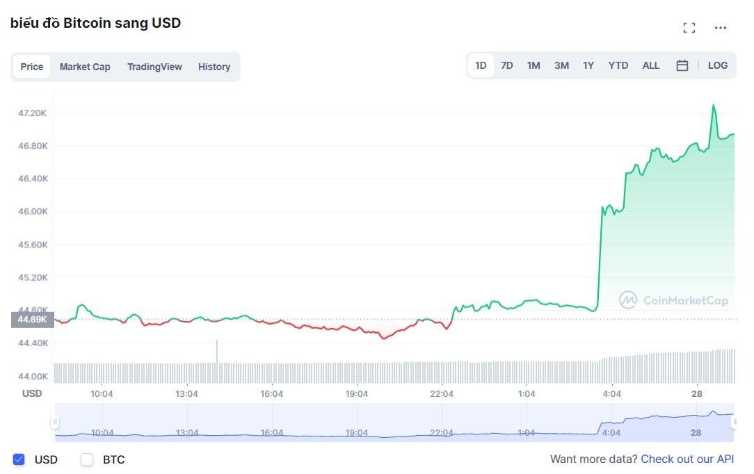The image size is (754, 474).
Task: Open the TradingView tab
Action: [154, 67]
